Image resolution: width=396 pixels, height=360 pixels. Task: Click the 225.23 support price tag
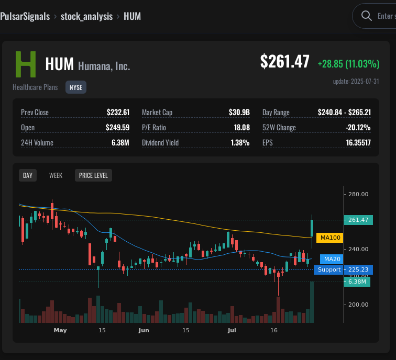358,269
